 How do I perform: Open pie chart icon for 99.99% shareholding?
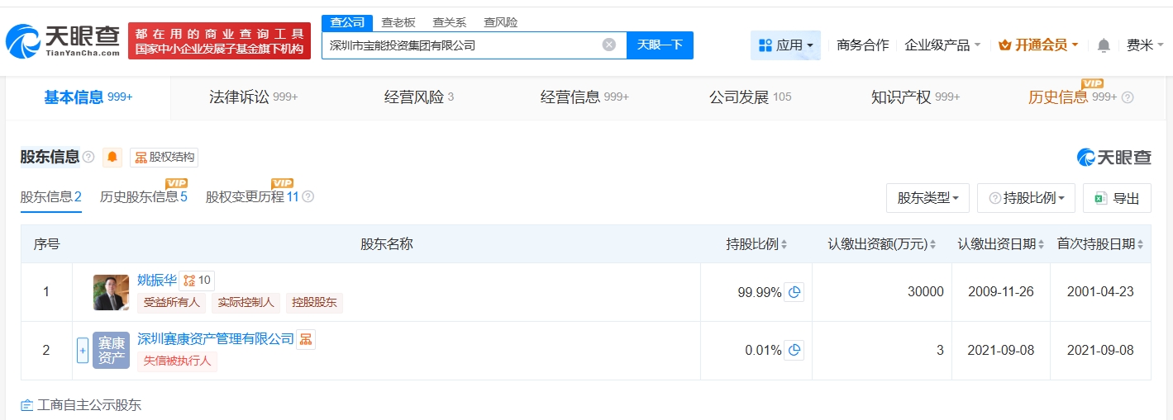click(x=794, y=292)
